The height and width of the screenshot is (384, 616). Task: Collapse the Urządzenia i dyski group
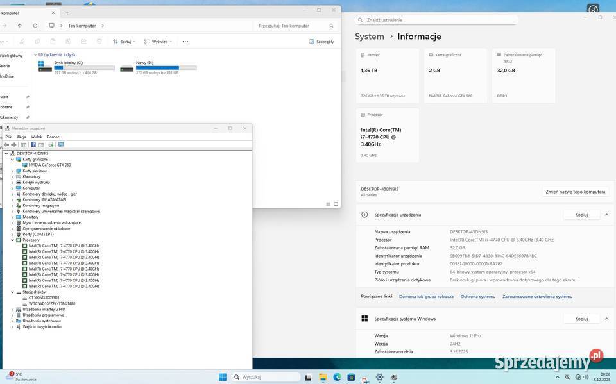coord(35,55)
